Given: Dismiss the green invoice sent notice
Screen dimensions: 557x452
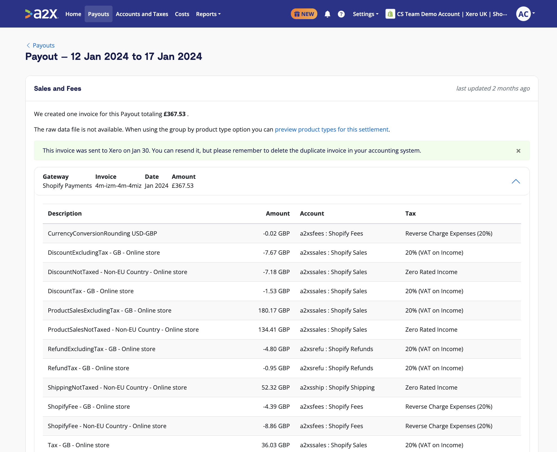Looking at the screenshot, I should pyautogui.click(x=518, y=151).
